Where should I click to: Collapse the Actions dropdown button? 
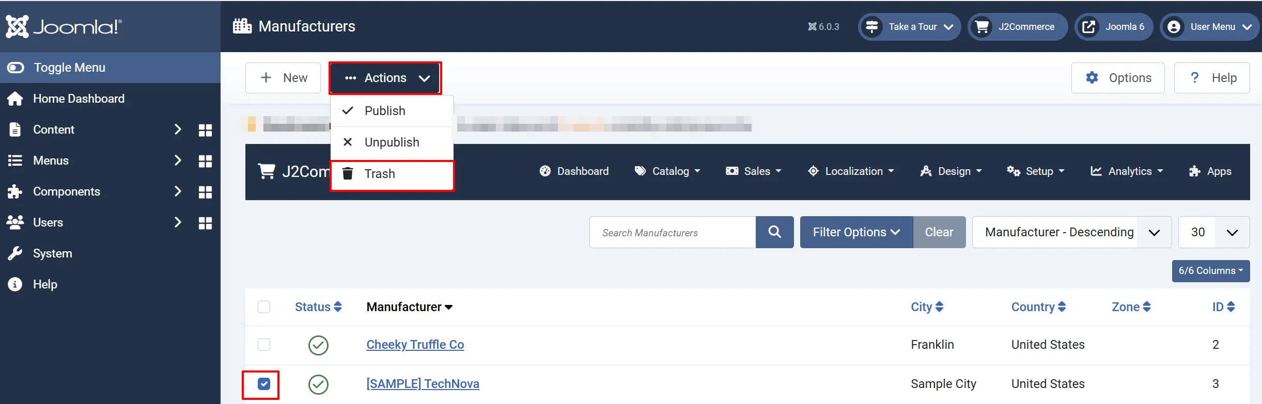tap(385, 78)
